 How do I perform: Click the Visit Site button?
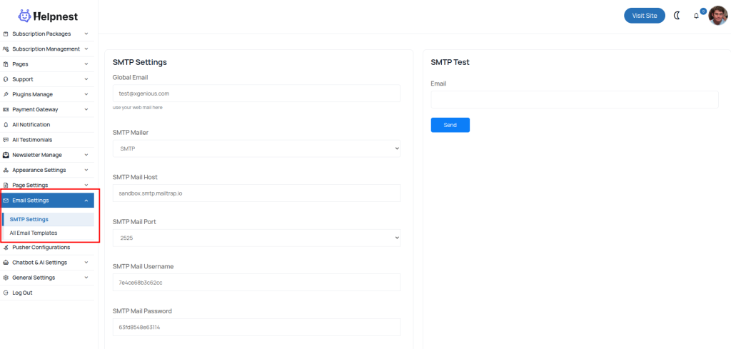coord(644,16)
